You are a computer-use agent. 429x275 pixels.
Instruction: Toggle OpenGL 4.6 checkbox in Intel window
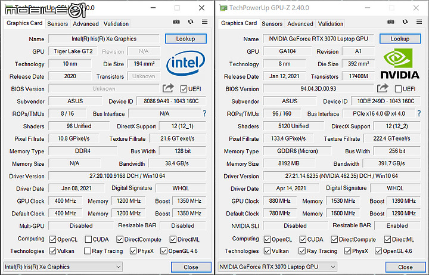pyautogui.click(x=164, y=251)
